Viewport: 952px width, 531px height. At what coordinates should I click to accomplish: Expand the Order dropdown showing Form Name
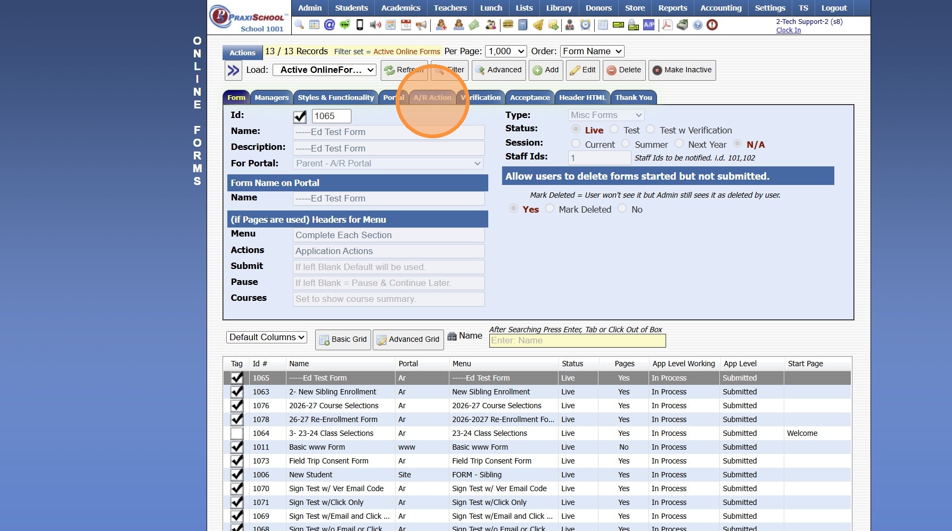(592, 52)
